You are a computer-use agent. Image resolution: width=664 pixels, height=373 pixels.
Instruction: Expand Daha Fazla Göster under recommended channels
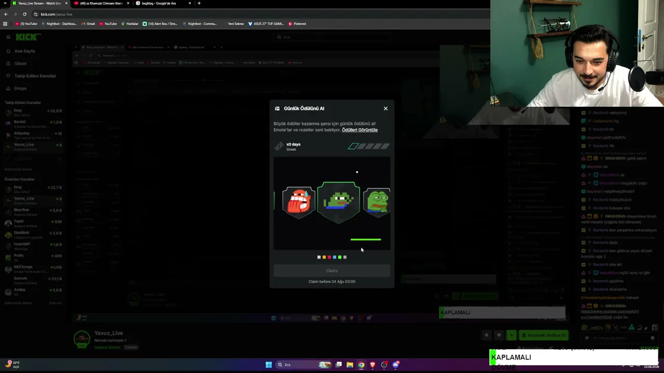click(18, 303)
